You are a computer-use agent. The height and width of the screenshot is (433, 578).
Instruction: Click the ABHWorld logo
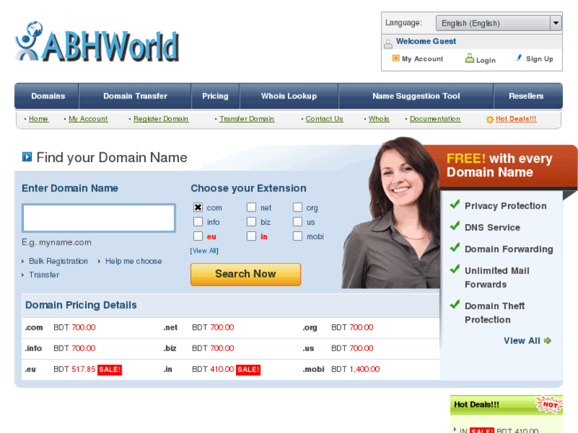point(96,41)
